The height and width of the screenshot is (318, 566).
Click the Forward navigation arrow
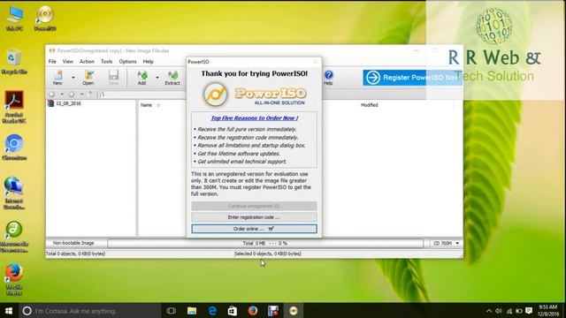tap(72, 95)
